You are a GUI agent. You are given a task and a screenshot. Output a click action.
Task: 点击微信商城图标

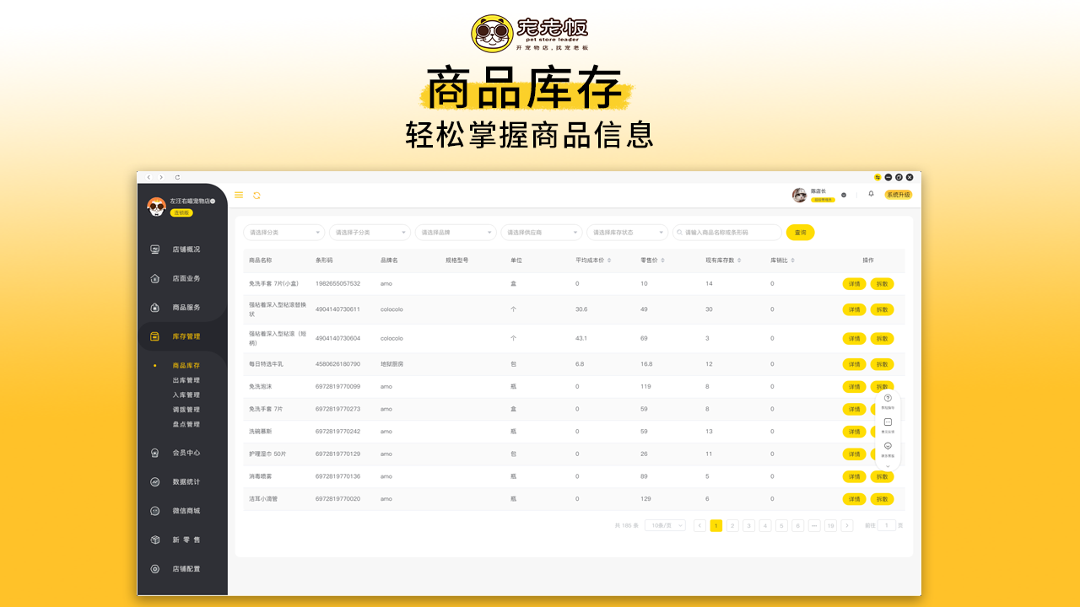(x=154, y=511)
